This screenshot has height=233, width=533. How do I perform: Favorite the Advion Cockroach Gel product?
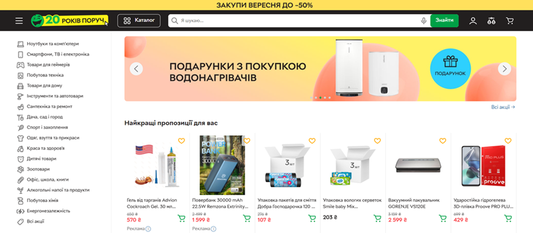(181, 141)
